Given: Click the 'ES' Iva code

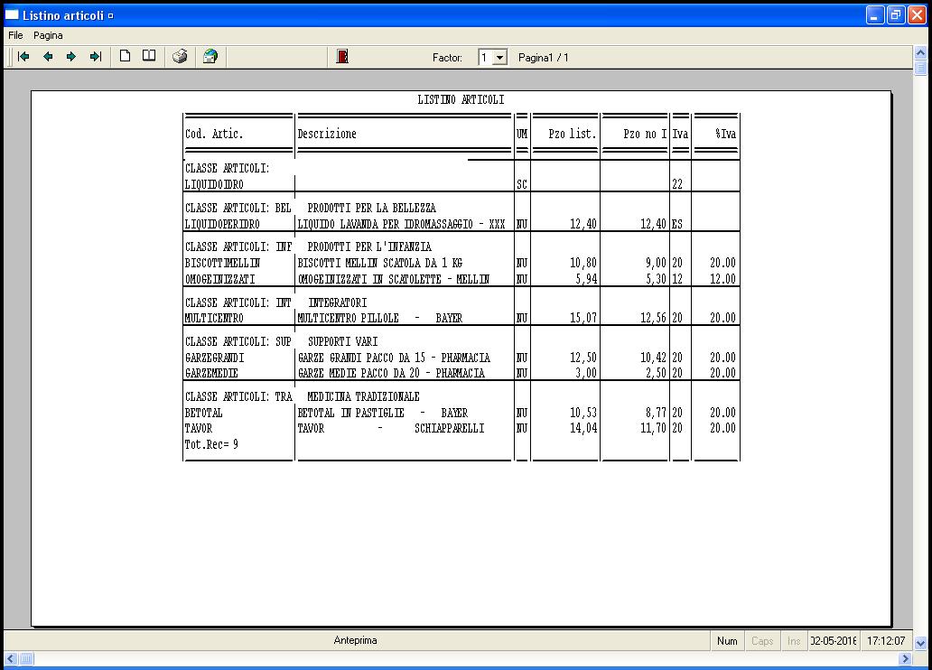Looking at the screenshot, I should [677, 224].
